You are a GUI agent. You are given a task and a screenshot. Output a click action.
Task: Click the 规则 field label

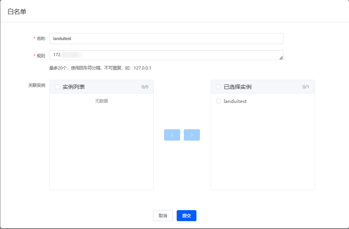click(x=41, y=56)
